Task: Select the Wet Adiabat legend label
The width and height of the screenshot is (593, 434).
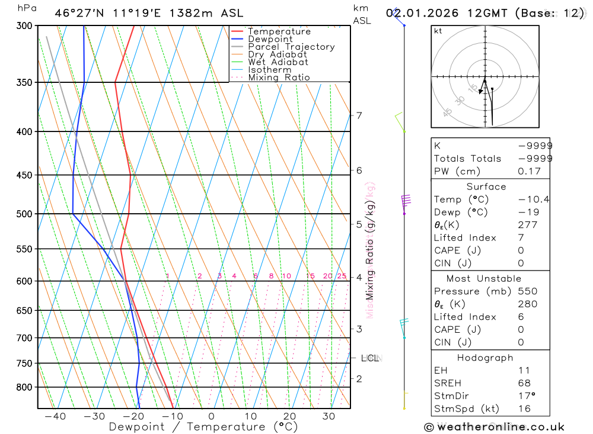Action: pyautogui.click(x=278, y=62)
